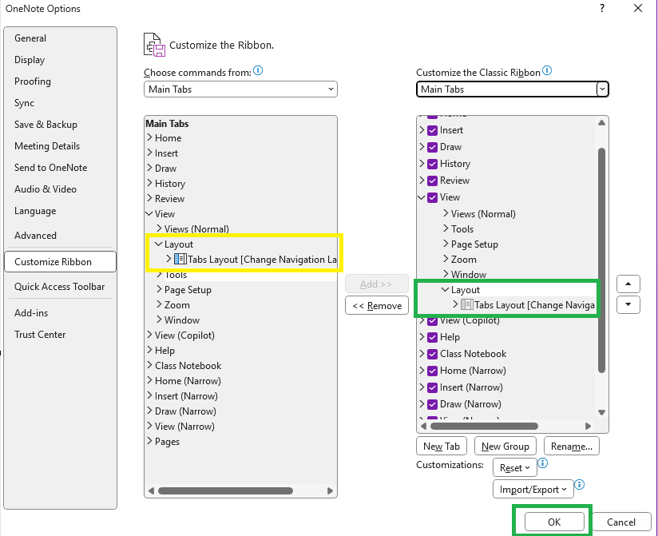
Task: Click the left list horizontal scrollbar thumb
Action: tap(225, 490)
